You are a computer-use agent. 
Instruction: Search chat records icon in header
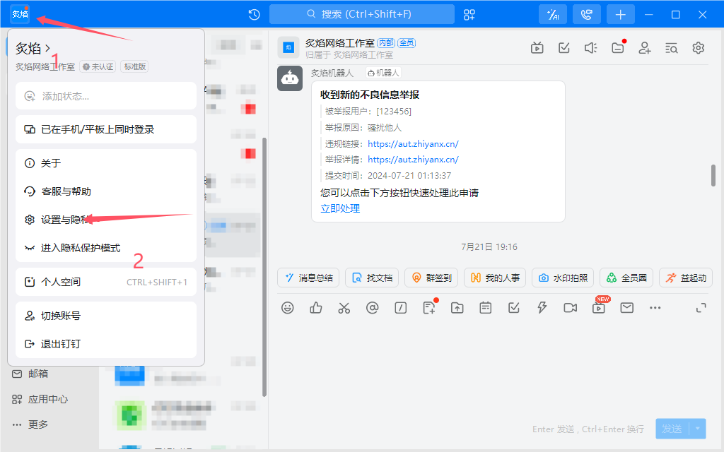pos(672,47)
